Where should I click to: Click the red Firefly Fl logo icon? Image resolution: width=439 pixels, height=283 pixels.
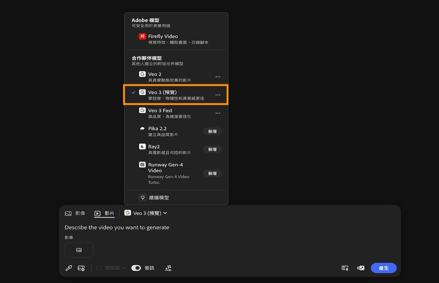(142, 37)
